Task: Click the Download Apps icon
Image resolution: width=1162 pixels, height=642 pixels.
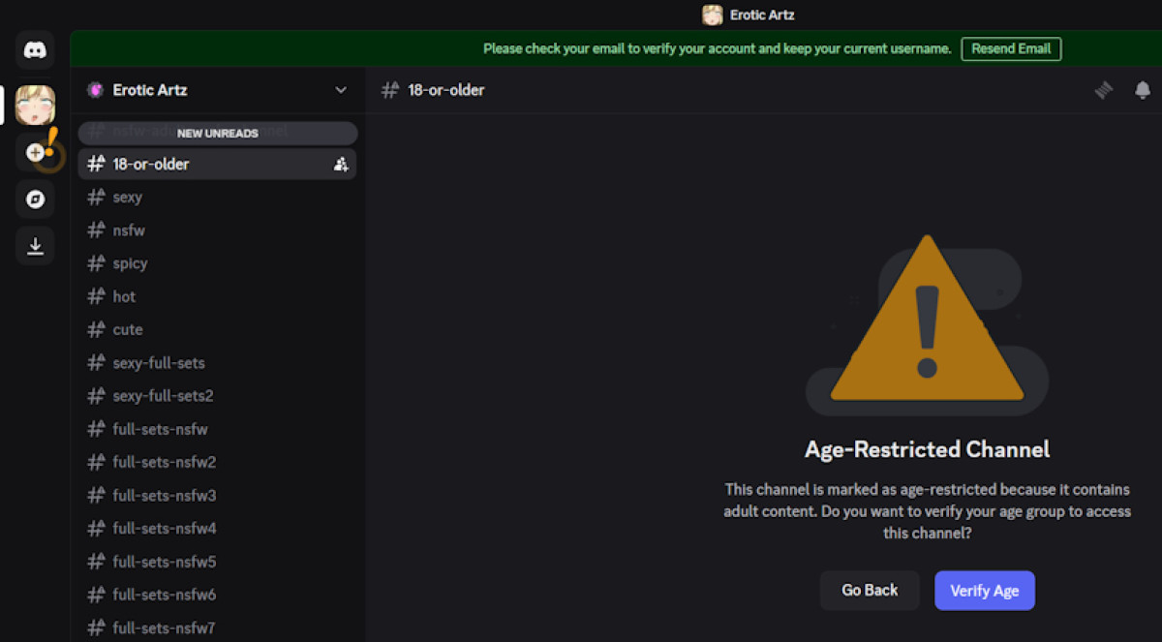Action: coord(35,246)
